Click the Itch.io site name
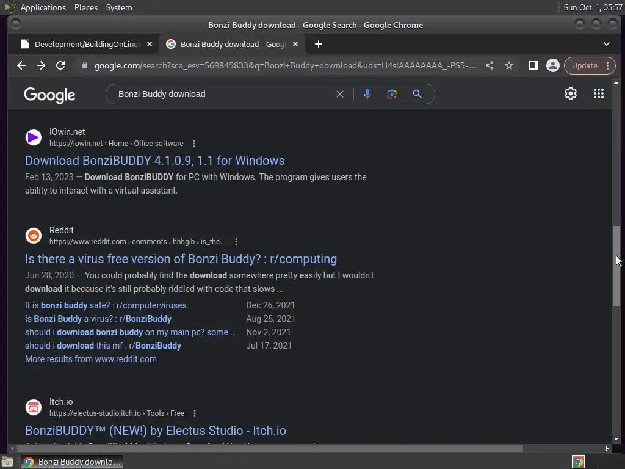625x469 pixels. point(61,402)
